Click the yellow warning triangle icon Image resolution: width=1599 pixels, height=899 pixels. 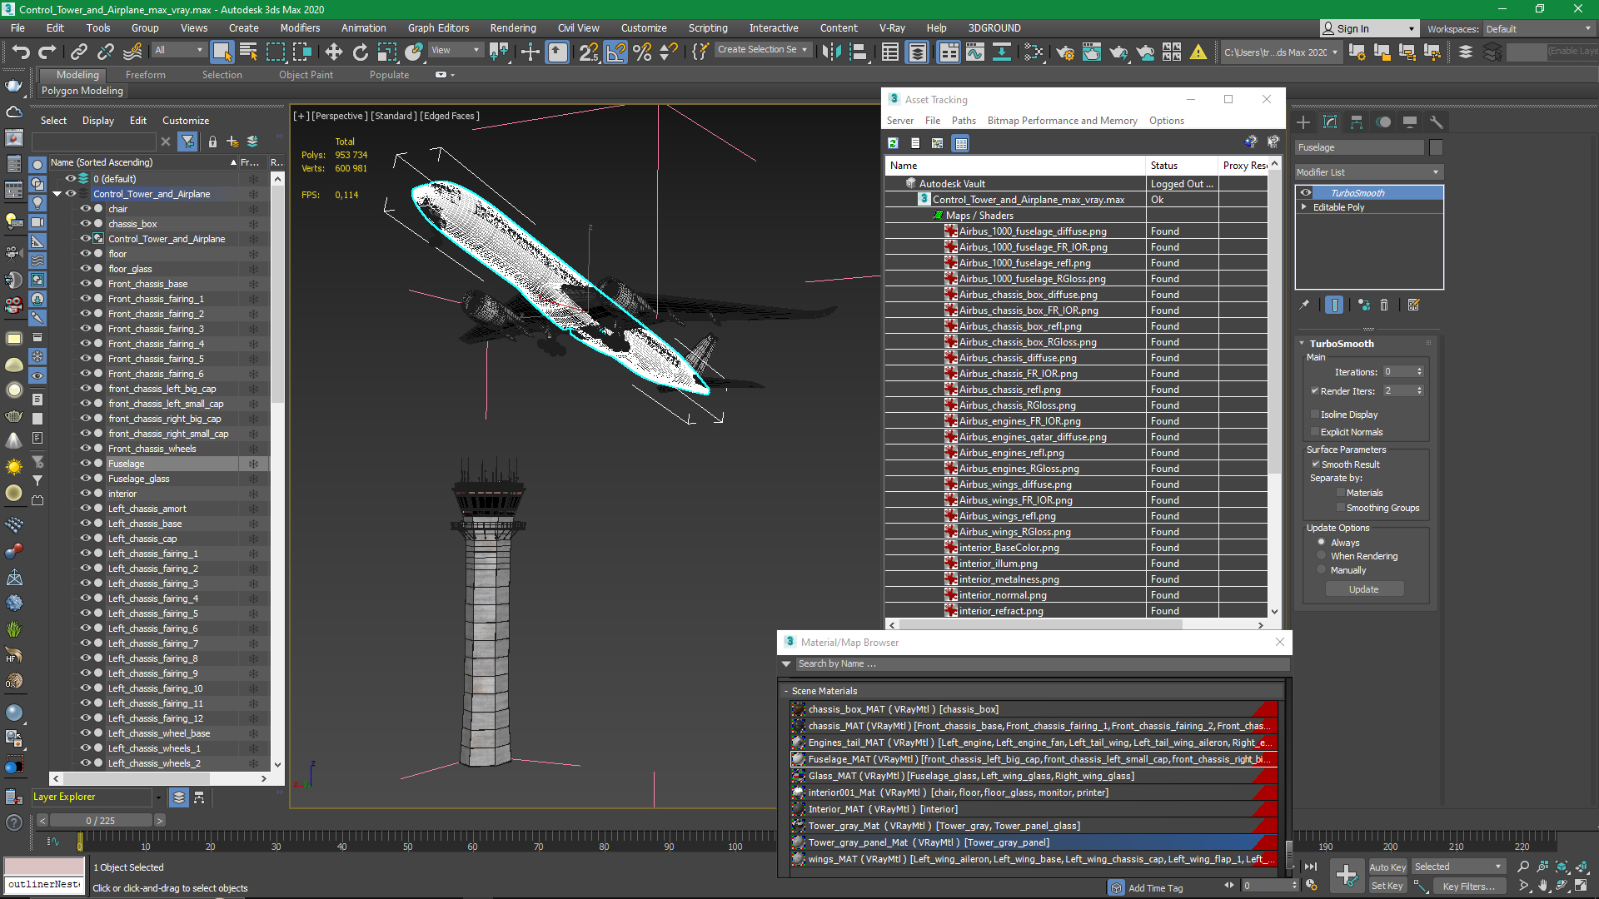(x=1198, y=52)
